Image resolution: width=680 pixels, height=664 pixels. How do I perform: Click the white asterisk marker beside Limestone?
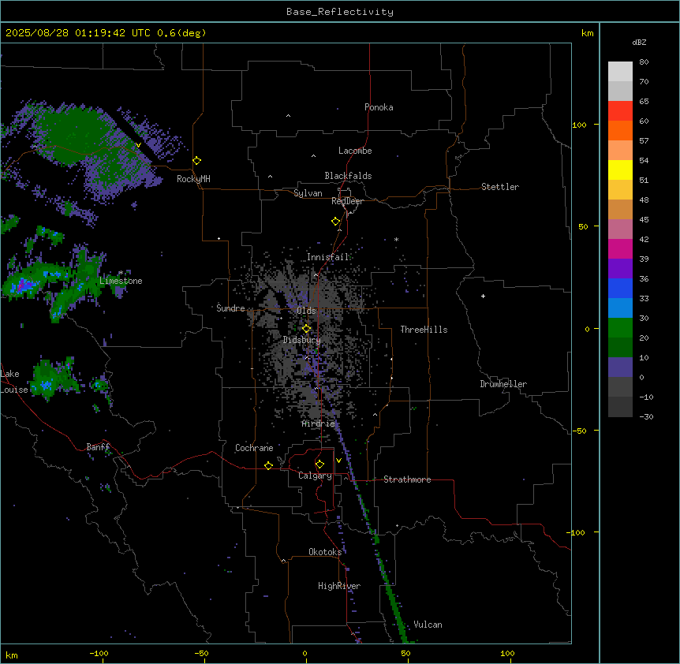pyautogui.click(x=121, y=273)
